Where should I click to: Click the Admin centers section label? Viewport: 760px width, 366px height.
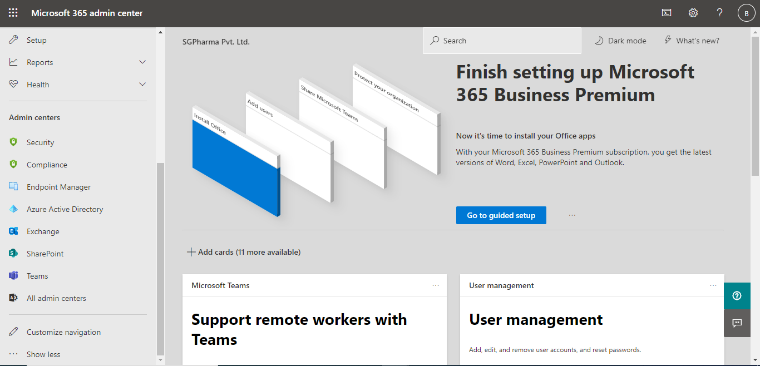pos(34,117)
